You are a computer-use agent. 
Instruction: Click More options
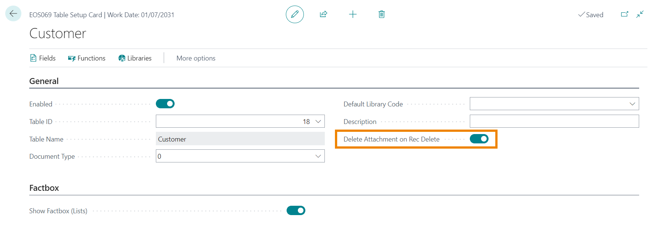point(196,58)
